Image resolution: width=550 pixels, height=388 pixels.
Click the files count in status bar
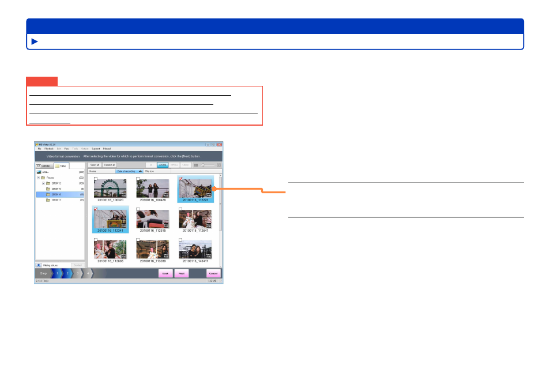[42, 281]
